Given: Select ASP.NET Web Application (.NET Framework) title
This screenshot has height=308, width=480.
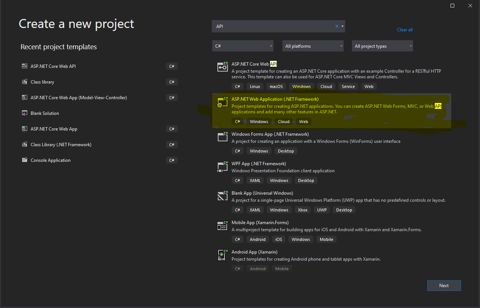Looking at the screenshot, I should click(275, 99).
